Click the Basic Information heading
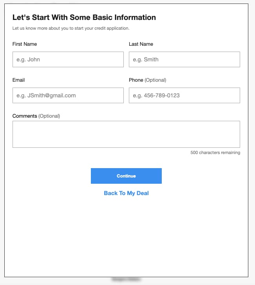Viewport: 255px width, 285px height. click(84, 18)
